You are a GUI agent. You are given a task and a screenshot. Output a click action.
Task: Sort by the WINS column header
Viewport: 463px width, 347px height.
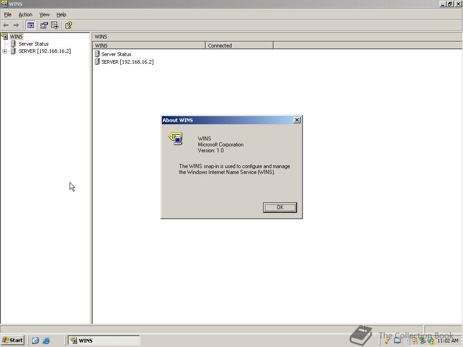pyautogui.click(x=149, y=46)
